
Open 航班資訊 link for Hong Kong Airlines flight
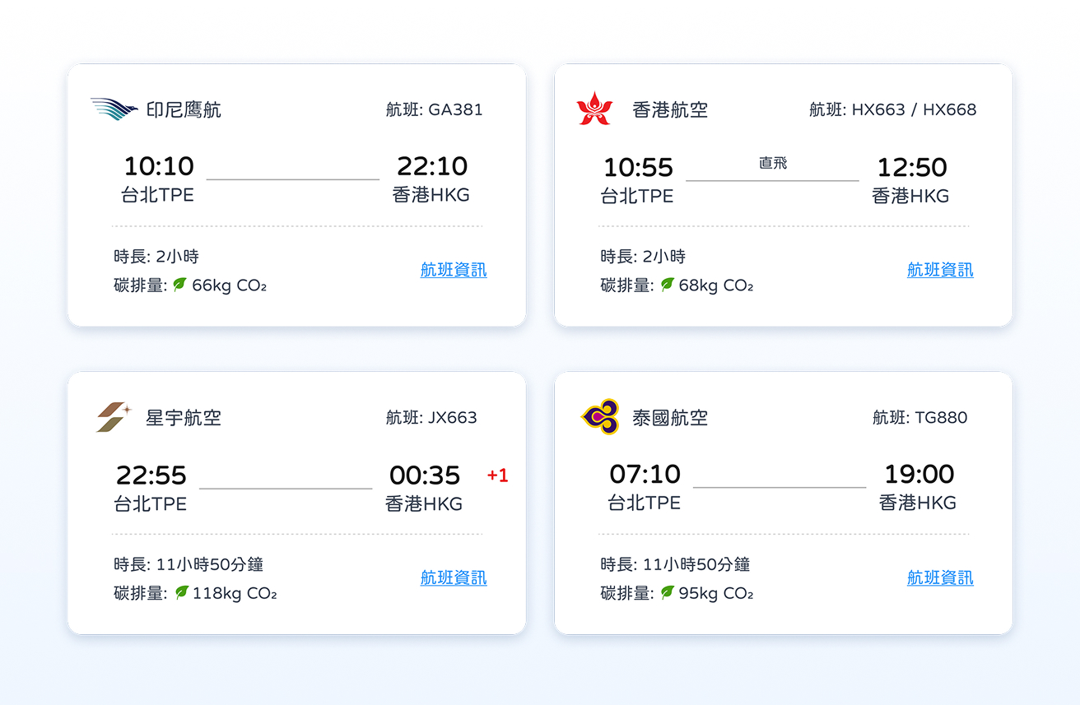click(940, 270)
